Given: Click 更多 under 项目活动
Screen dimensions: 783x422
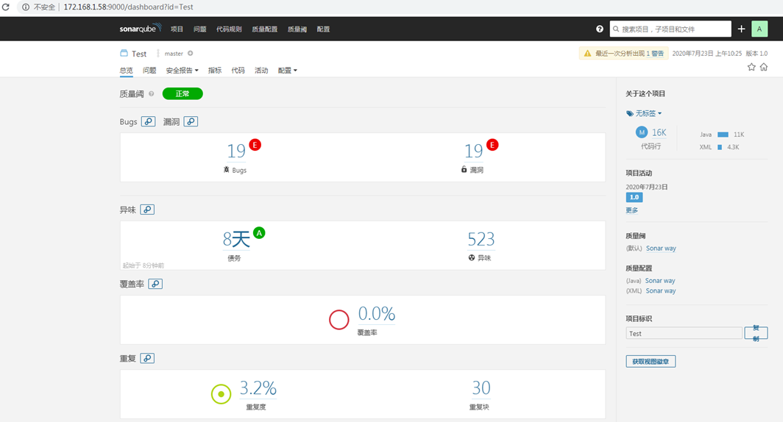Looking at the screenshot, I should click(x=631, y=210).
